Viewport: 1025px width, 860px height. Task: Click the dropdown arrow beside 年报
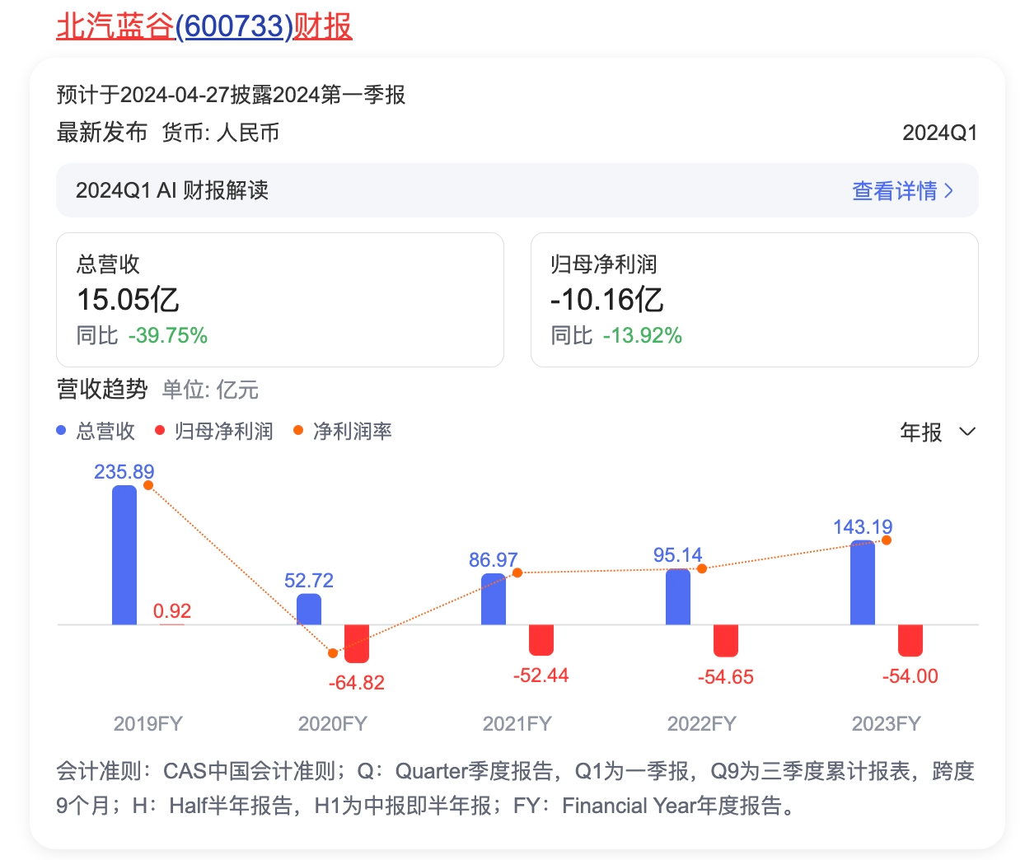(968, 432)
